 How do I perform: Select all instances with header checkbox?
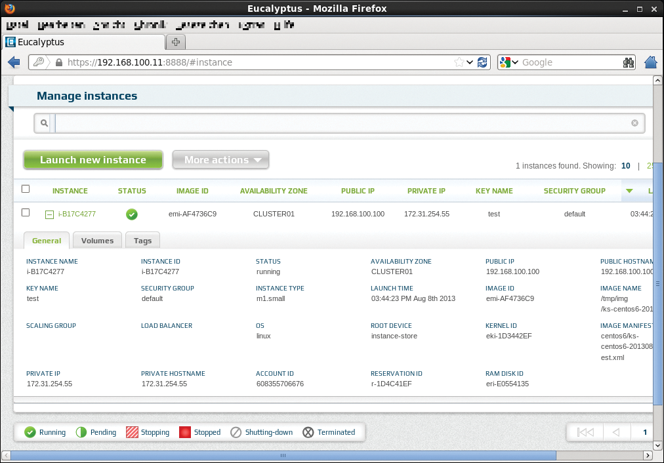point(26,189)
